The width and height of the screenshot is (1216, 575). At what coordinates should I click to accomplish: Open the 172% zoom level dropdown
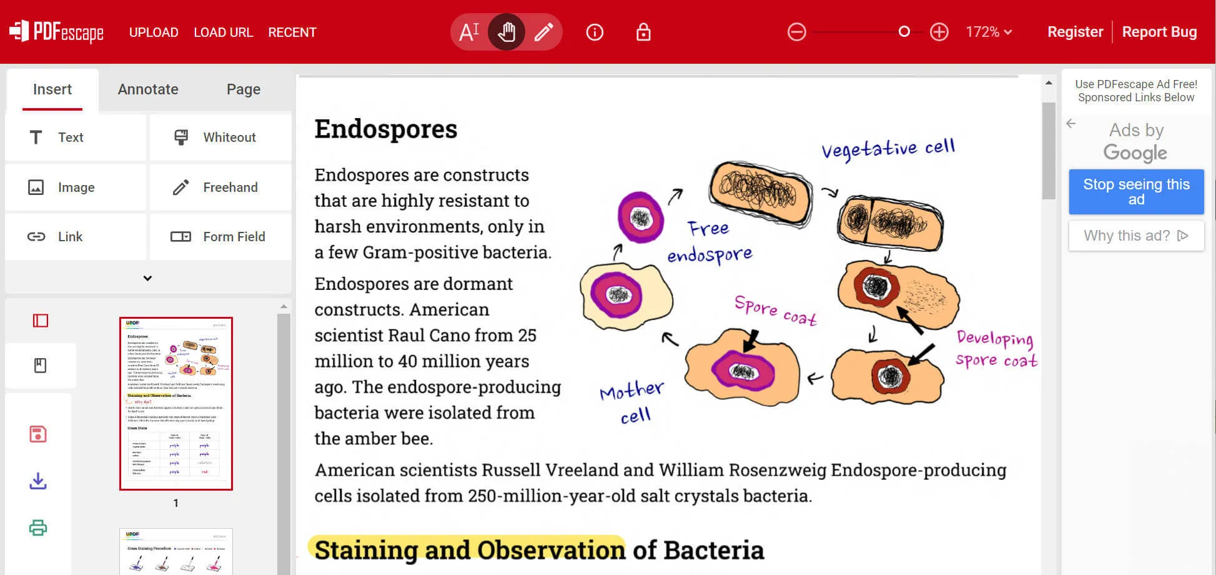point(989,32)
